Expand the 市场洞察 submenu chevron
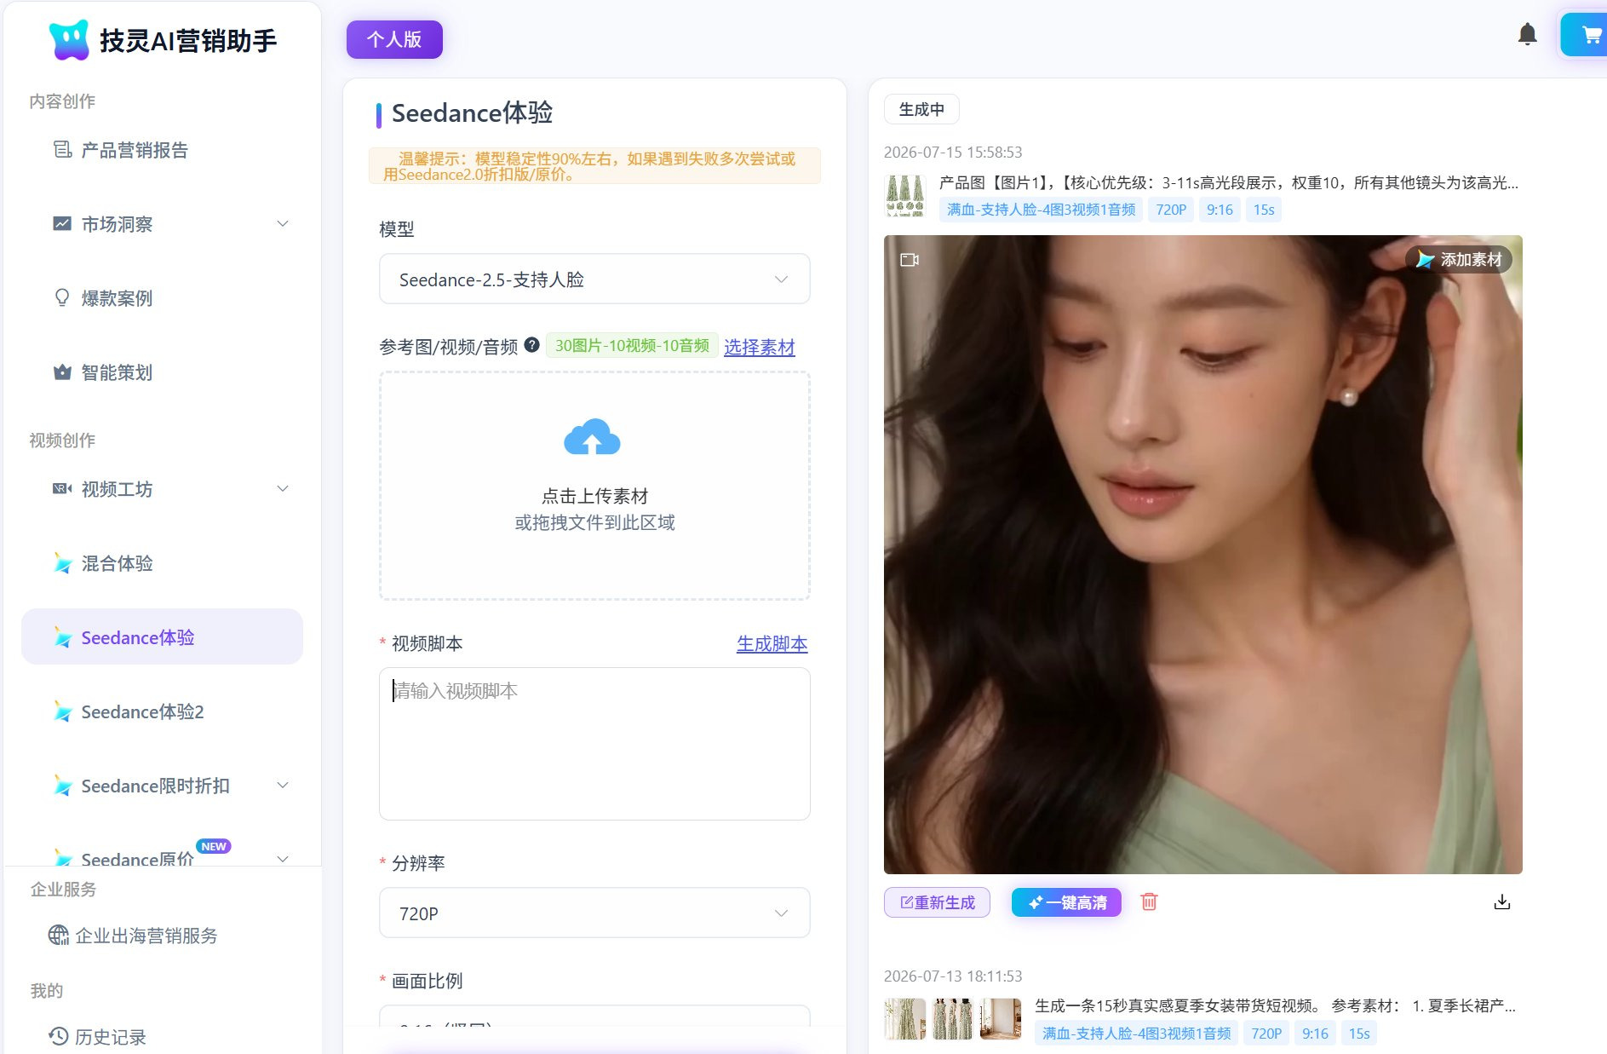Screen dimensions: 1607x1054 click(x=283, y=224)
